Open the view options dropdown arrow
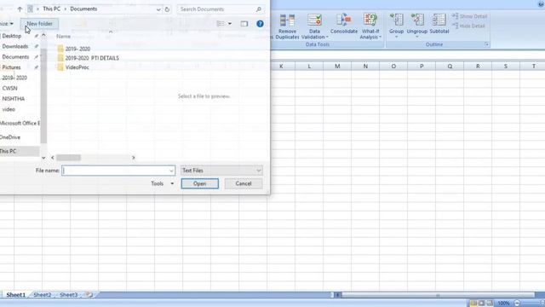Screen dimensions: 545x307 pos(229,24)
